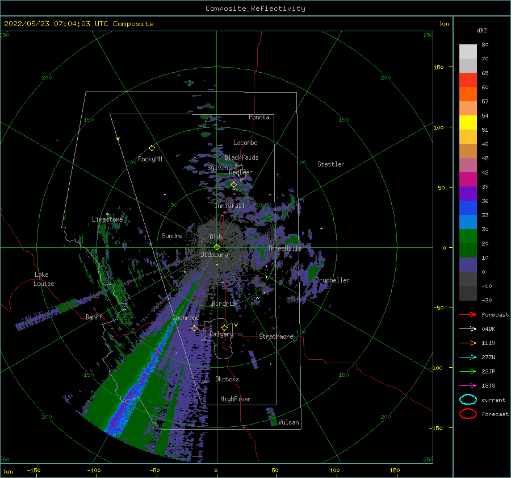
Task: Click the Sundre city label
Action: click(172, 235)
